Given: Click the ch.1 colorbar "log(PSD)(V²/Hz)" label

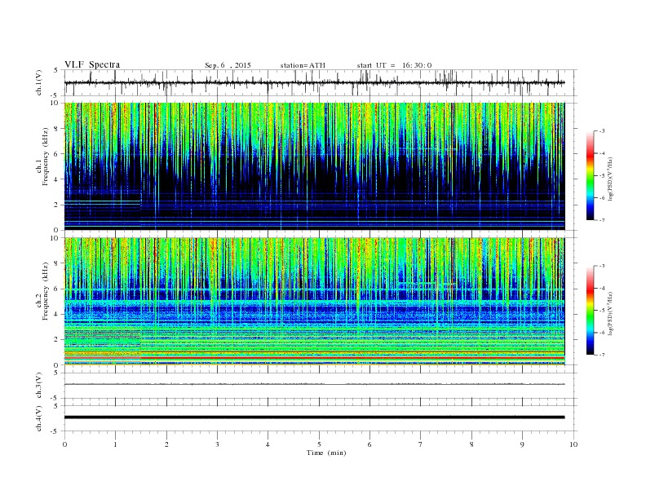Looking at the screenshot, I should pos(610,179).
